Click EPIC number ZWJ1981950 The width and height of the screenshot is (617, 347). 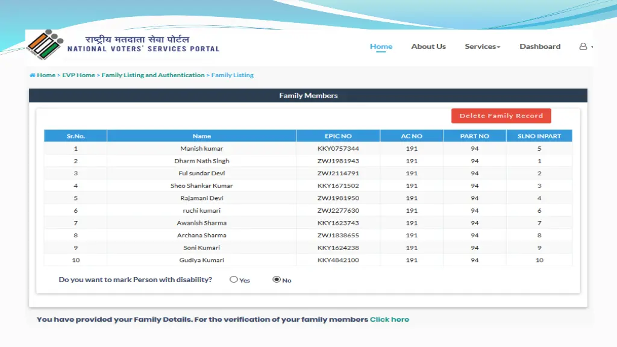click(x=338, y=198)
